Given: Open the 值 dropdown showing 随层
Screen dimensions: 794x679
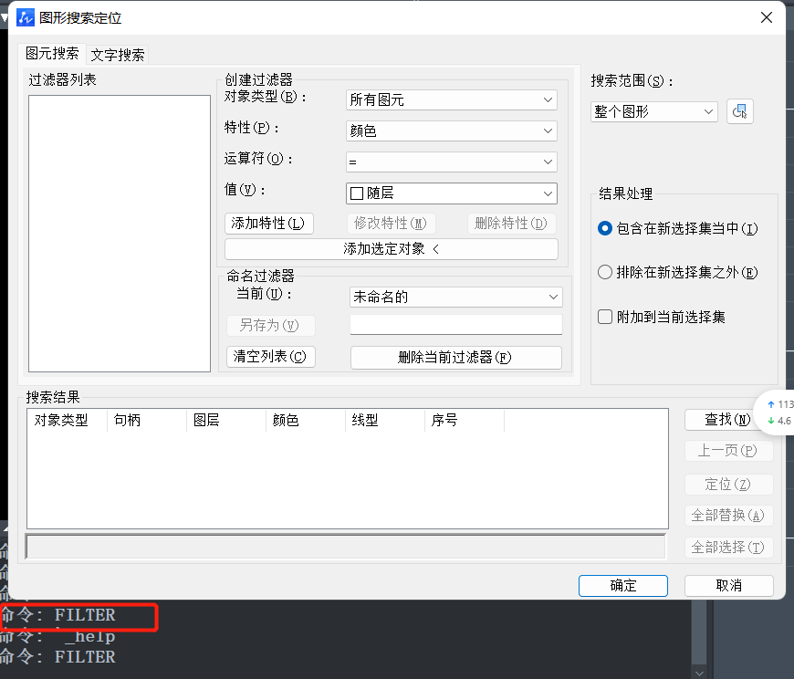Looking at the screenshot, I should click(451, 193).
